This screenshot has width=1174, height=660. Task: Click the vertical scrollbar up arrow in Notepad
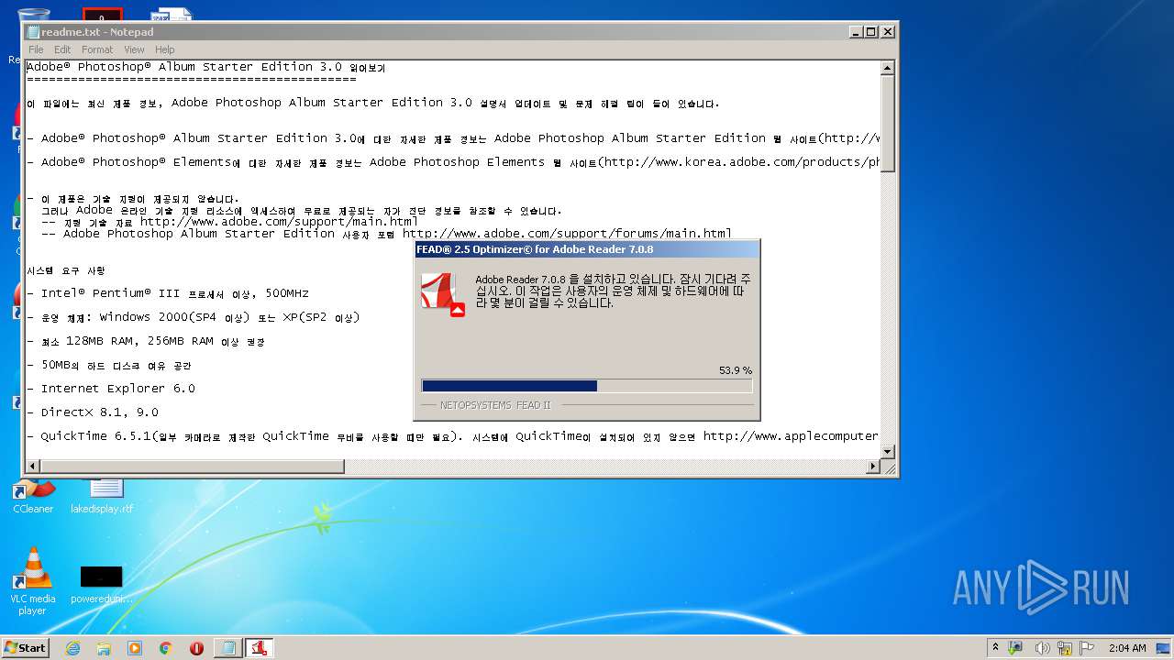(887, 68)
